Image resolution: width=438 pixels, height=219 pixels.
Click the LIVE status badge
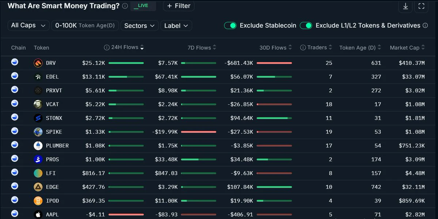pos(143,6)
